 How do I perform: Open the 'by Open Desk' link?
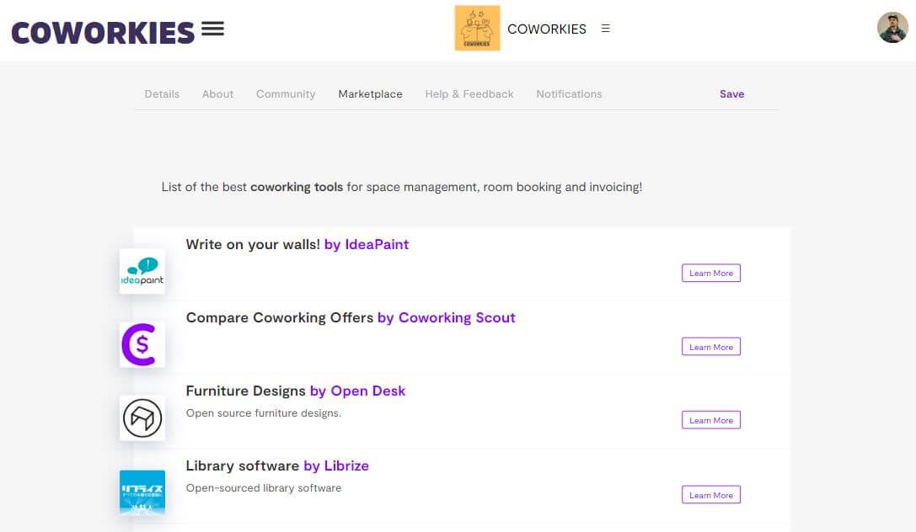coord(357,391)
